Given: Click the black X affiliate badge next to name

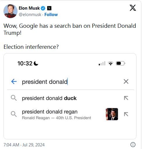Looking at the screenshot, I should pos(49,8).
